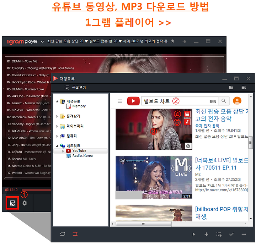Click the 00:13:40 elapsed time display
The width and height of the screenshot is (256, 248).
[x=11, y=190]
